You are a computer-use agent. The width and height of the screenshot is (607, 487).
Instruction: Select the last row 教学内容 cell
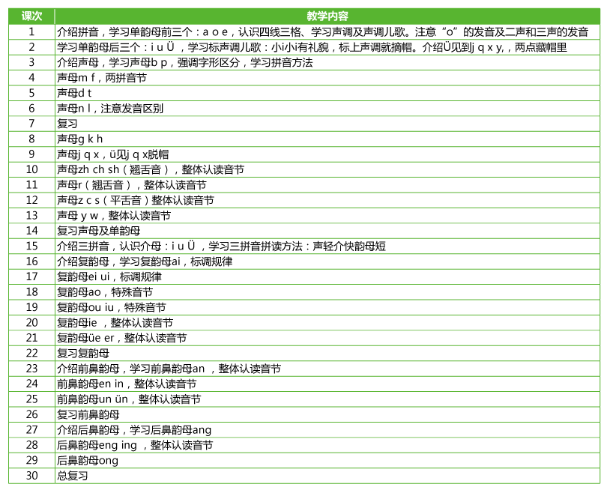(327, 476)
